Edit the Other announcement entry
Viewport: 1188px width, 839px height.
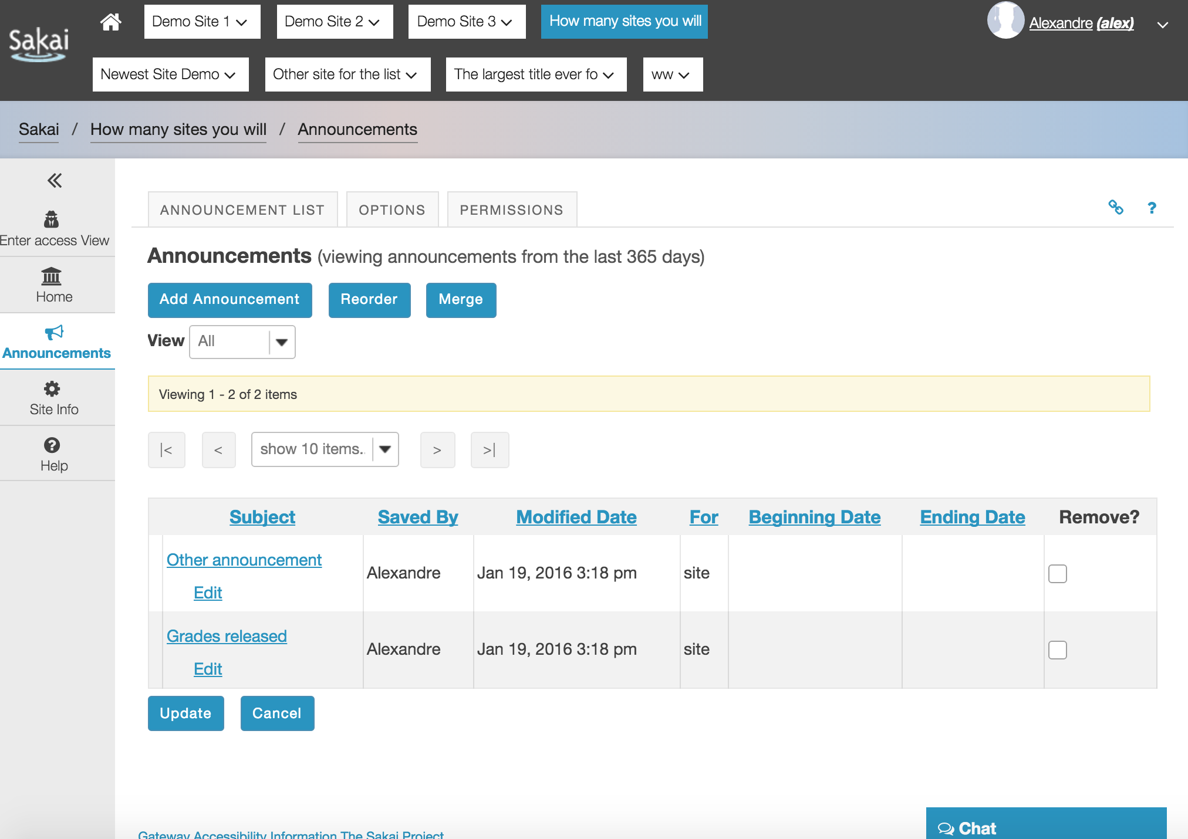coord(208,593)
